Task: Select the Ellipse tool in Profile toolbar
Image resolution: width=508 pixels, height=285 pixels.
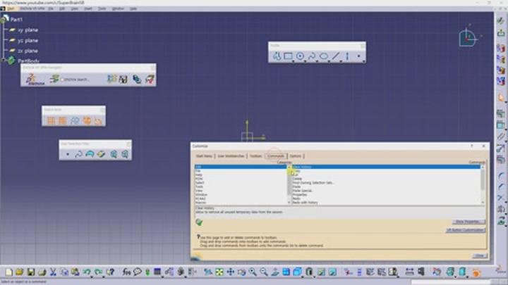Action: click(x=324, y=56)
